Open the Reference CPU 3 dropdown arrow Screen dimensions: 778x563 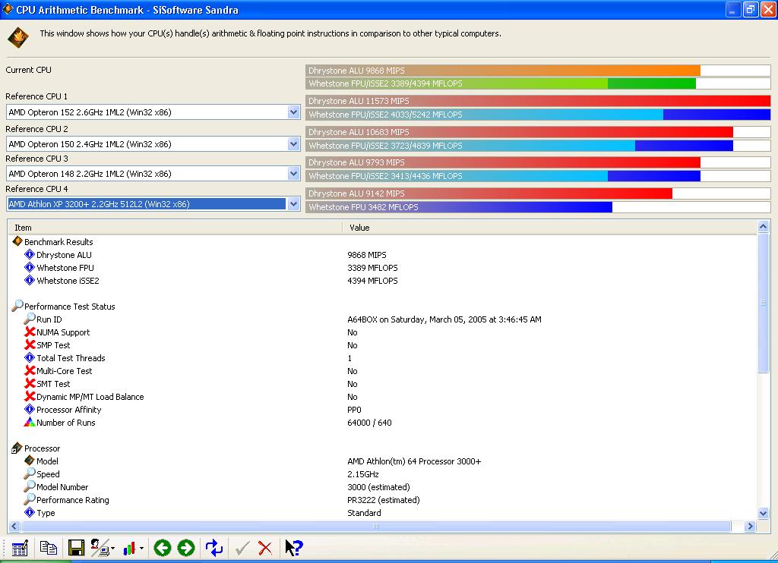point(294,174)
